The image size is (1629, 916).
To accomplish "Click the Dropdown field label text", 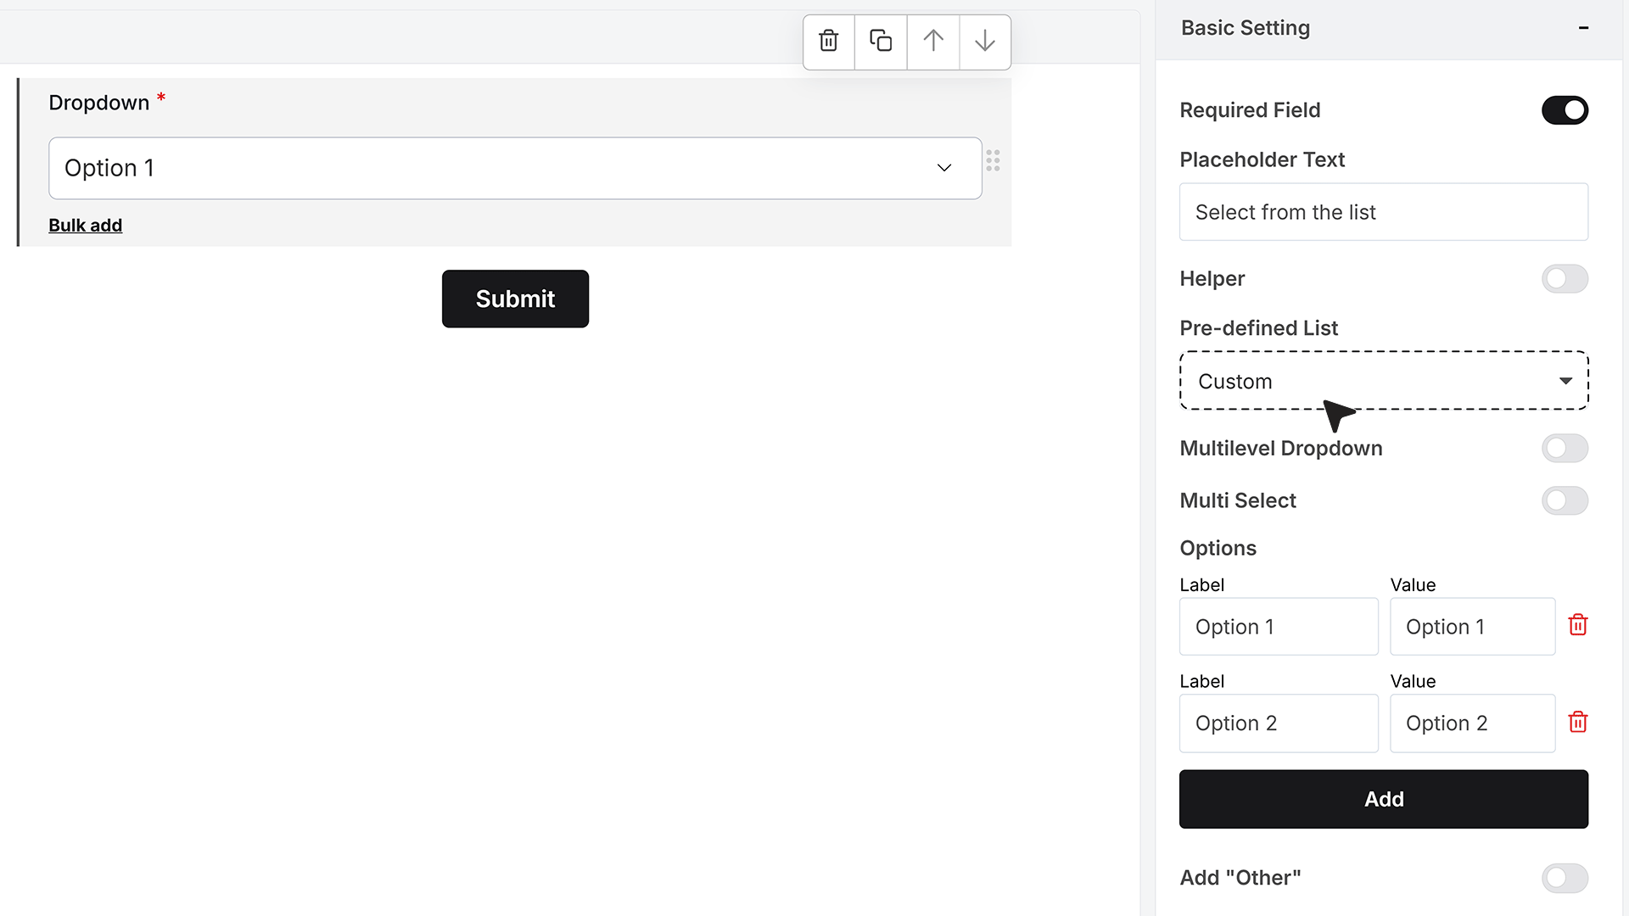I will click(99, 103).
